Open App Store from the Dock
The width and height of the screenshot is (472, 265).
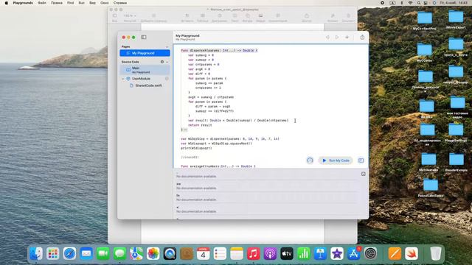[x=354, y=254]
